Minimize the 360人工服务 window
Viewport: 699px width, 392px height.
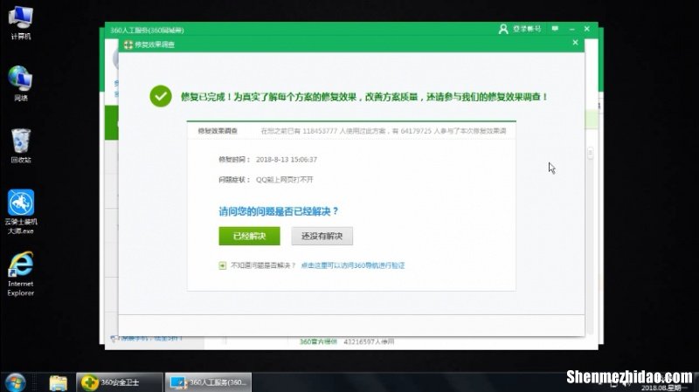point(572,29)
